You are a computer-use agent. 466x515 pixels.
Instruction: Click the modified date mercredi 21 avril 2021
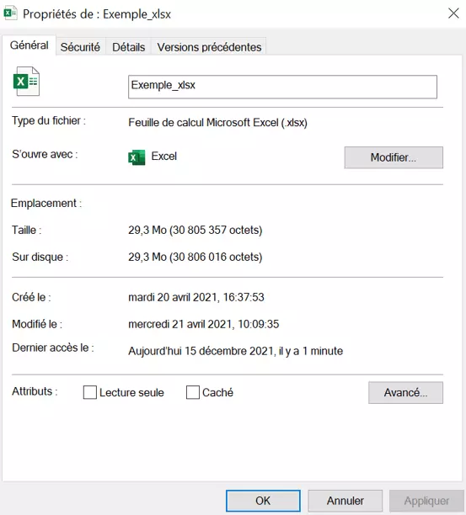[204, 324]
